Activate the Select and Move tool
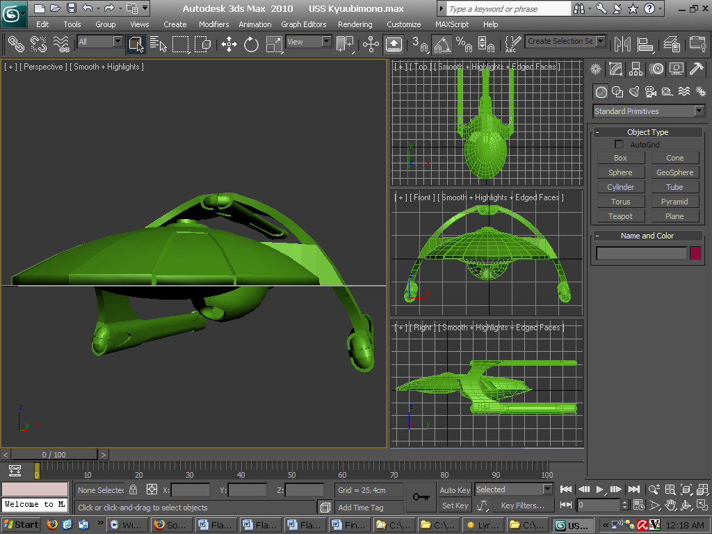Image resolution: width=712 pixels, height=534 pixels. (x=229, y=44)
